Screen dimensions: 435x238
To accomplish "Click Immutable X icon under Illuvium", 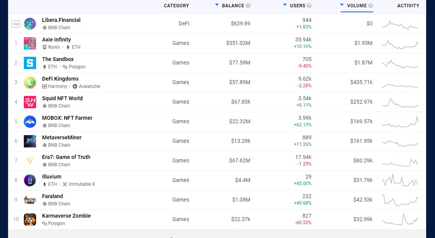I will [65, 184].
